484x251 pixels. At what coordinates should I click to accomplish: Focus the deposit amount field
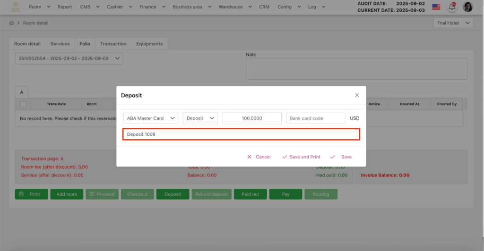click(x=251, y=118)
